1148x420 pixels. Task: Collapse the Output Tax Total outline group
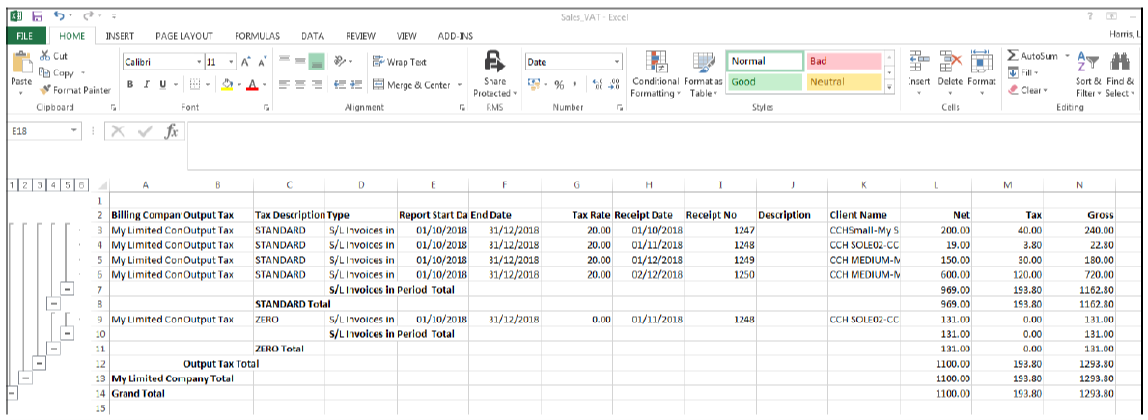[x=39, y=363]
